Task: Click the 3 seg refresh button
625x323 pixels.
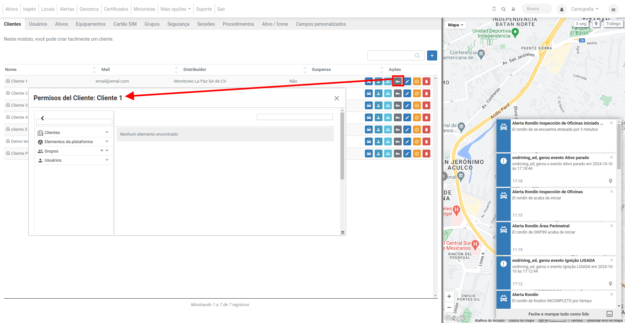Action: tap(581, 24)
